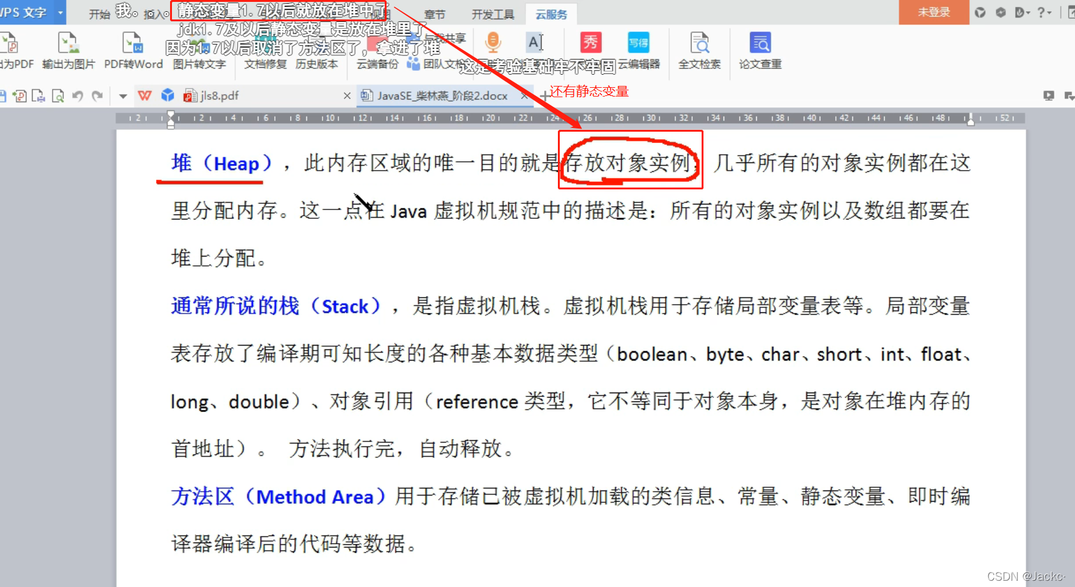Viewport: 1075px width, 587px height.
Task: Click the red 秀 icon
Action: click(590, 43)
